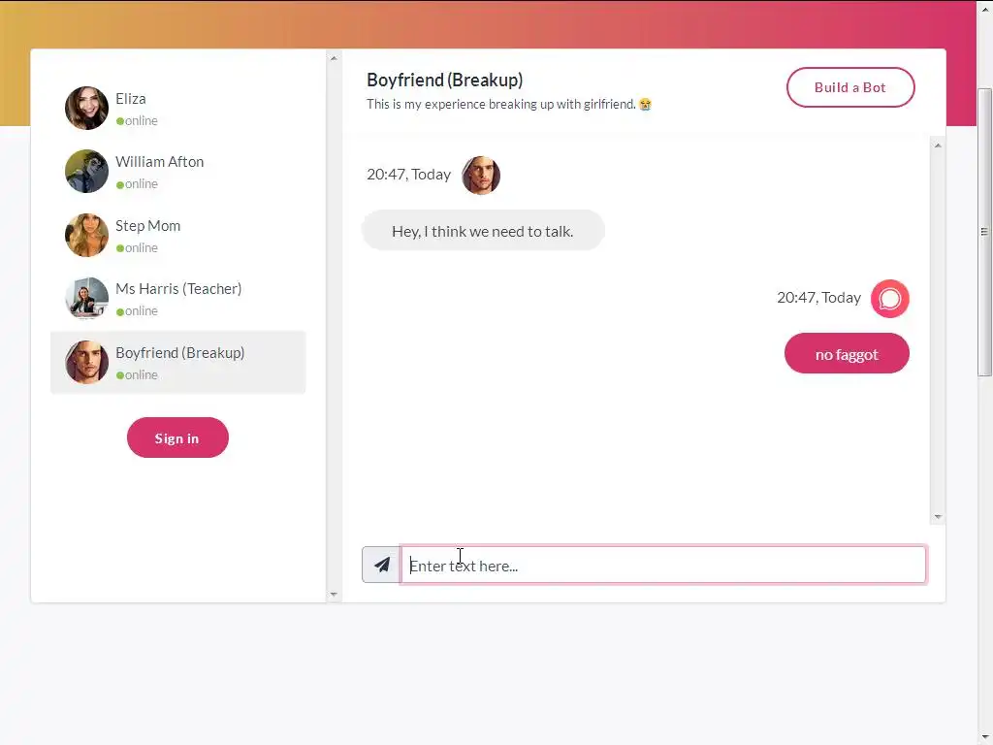Click the Build a Bot button

pyautogui.click(x=850, y=87)
